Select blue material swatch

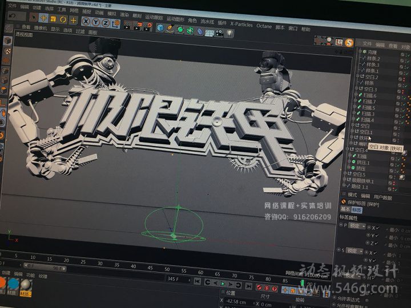13,284
